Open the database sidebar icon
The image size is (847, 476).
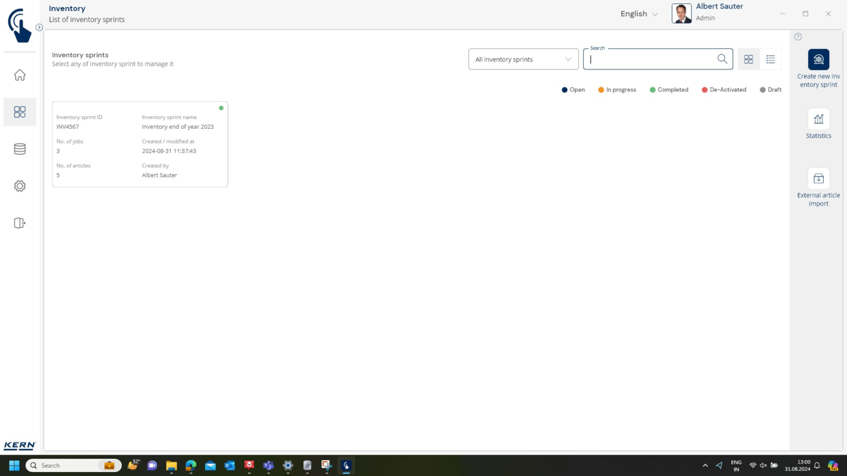[20, 149]
